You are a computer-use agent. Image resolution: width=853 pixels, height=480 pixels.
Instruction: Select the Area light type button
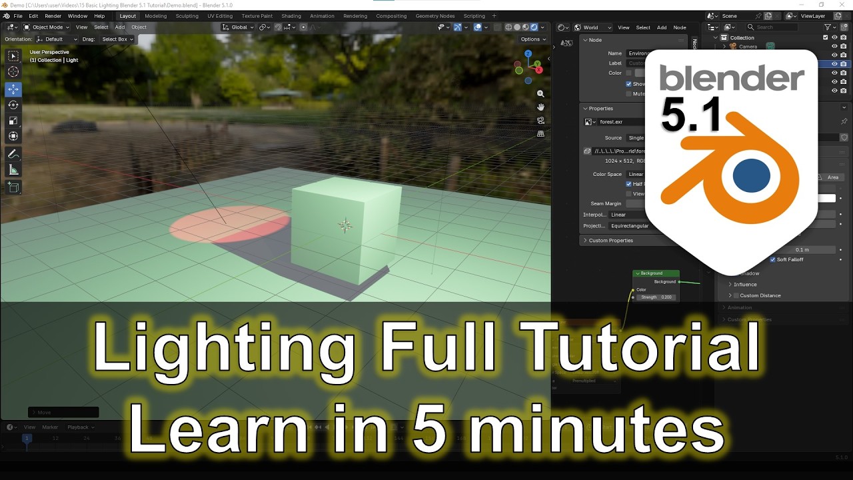pyautogui.click(x=833, y=177)
